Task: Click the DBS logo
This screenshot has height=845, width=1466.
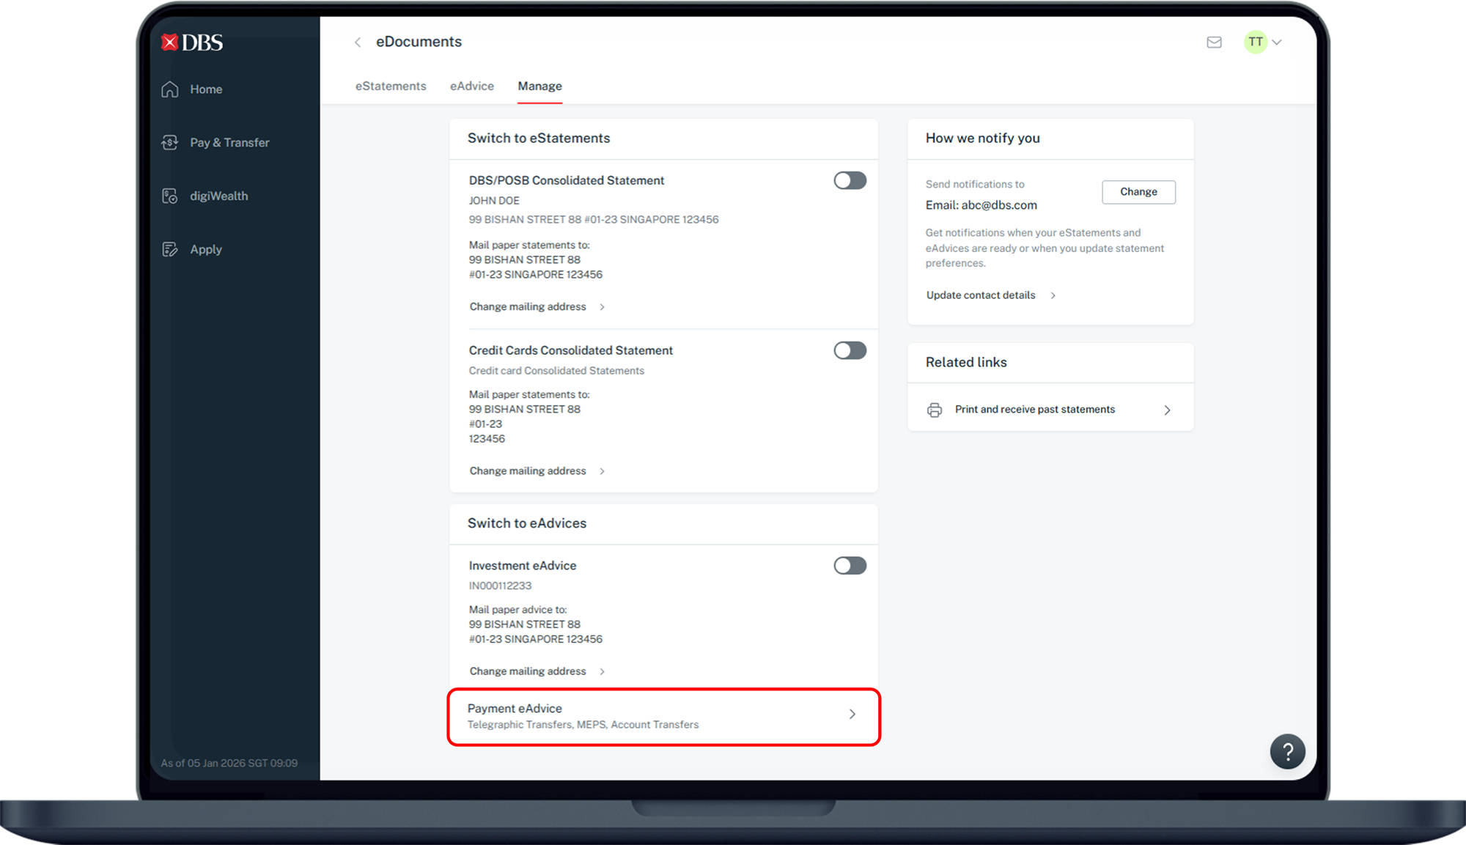Action: (x=192, y=43)
